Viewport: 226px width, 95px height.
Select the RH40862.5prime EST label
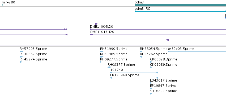pos(33,54)
